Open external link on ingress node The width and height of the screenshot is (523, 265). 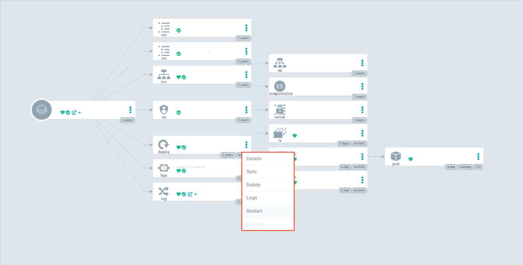[x=190, y=194]
